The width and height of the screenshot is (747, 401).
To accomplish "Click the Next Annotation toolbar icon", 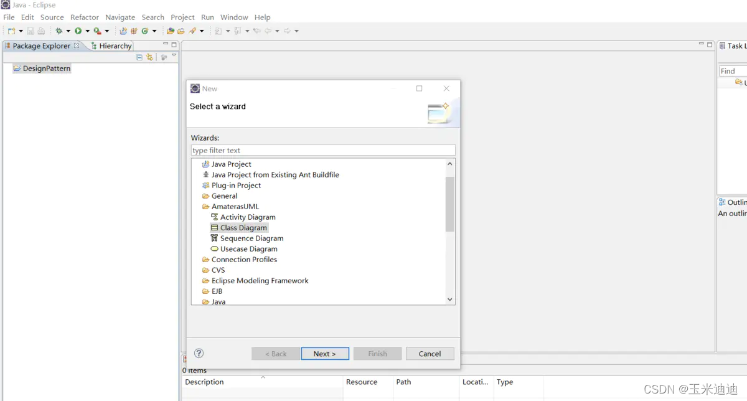I will (x=218, y=31).
